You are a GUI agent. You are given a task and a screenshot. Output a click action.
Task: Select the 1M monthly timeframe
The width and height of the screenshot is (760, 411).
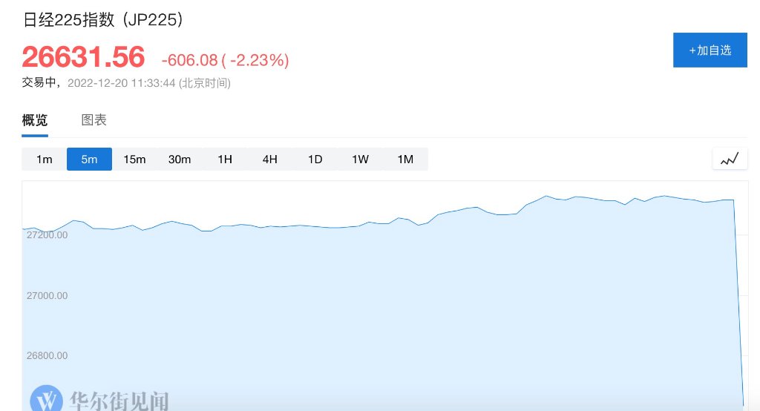coord(405,160)
